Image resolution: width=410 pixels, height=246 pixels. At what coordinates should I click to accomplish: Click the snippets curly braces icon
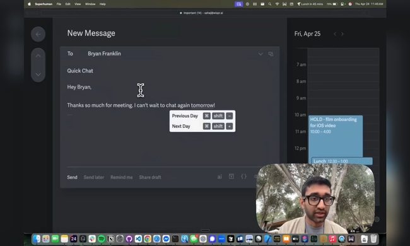pyautogui.click(x=243, y=177)
